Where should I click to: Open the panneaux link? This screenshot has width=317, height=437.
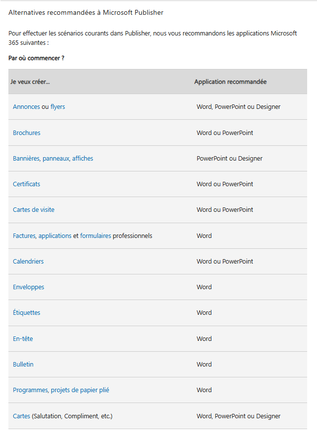tap(56, 159)
